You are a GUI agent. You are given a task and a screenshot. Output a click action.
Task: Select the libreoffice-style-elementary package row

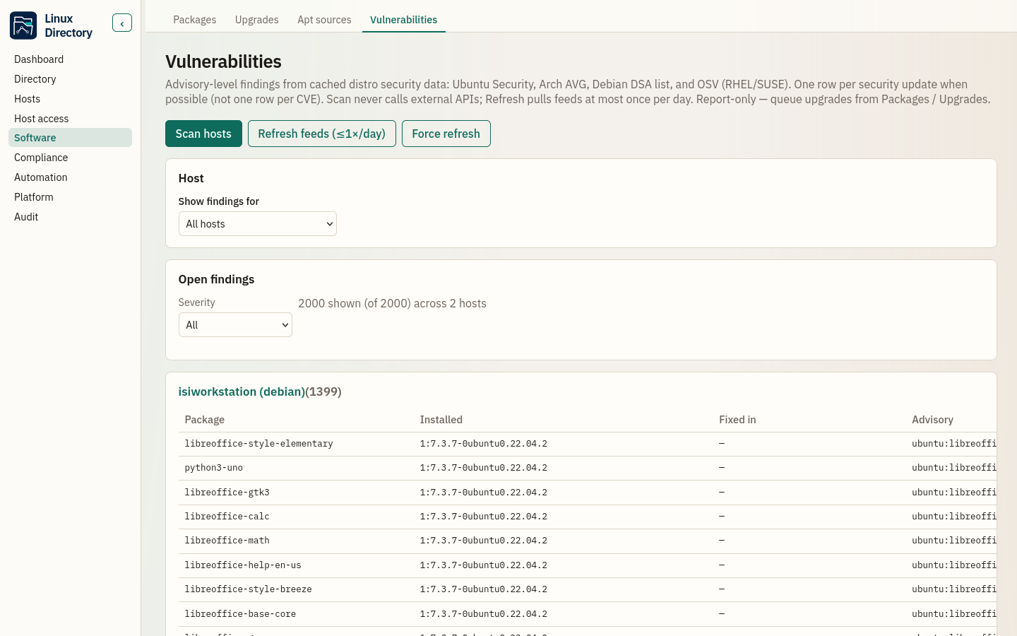(588, 444)
